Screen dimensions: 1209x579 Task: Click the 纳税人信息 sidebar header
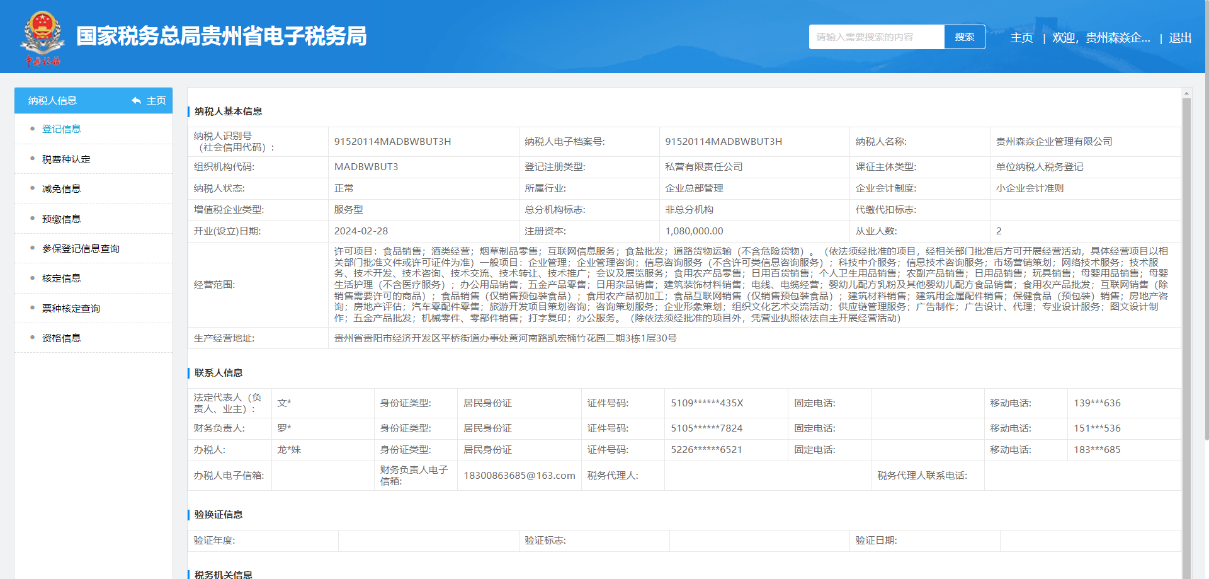(52, 101)
